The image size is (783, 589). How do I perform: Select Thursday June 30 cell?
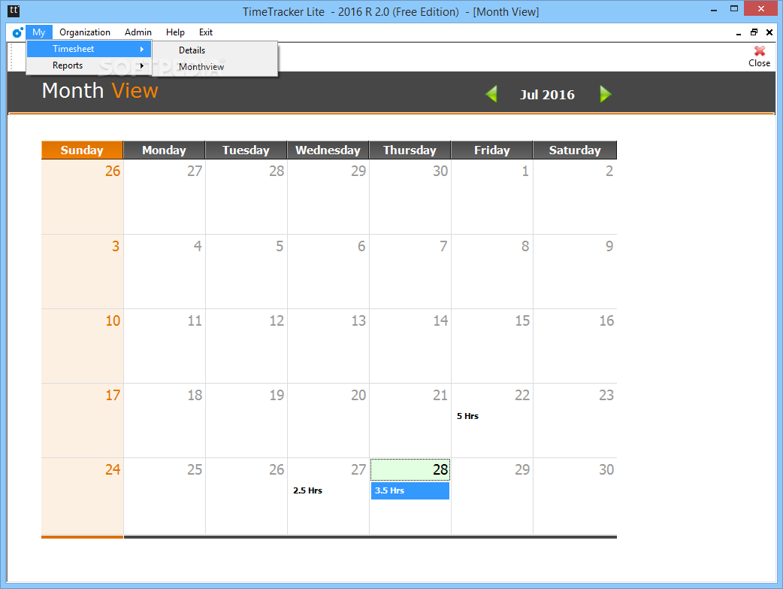pos(410,196)
